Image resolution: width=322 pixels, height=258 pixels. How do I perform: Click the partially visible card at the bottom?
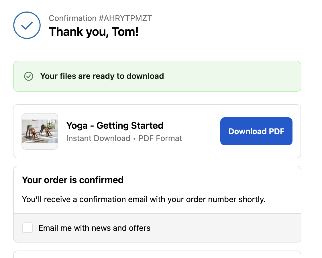[157, 255]
